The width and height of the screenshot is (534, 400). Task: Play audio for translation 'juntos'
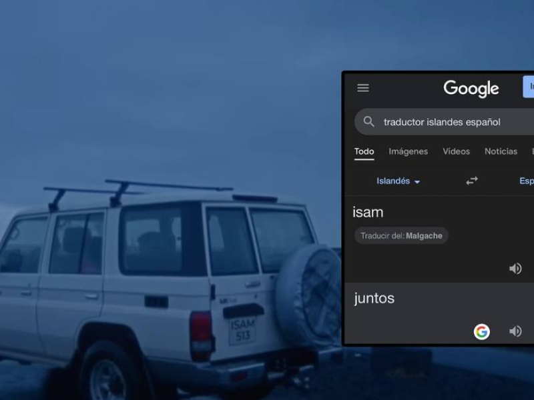click(515, 331)
